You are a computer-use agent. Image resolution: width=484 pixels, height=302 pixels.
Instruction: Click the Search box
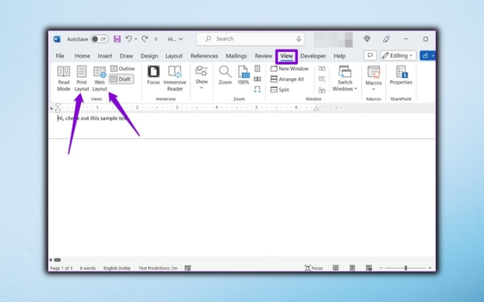pyautogui.click(x=250, y=39)
